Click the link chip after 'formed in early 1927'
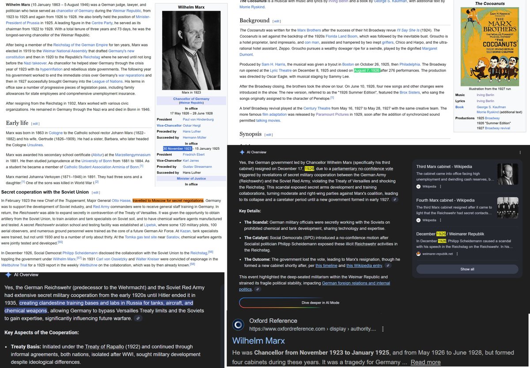530x368 pixels. 395,200
